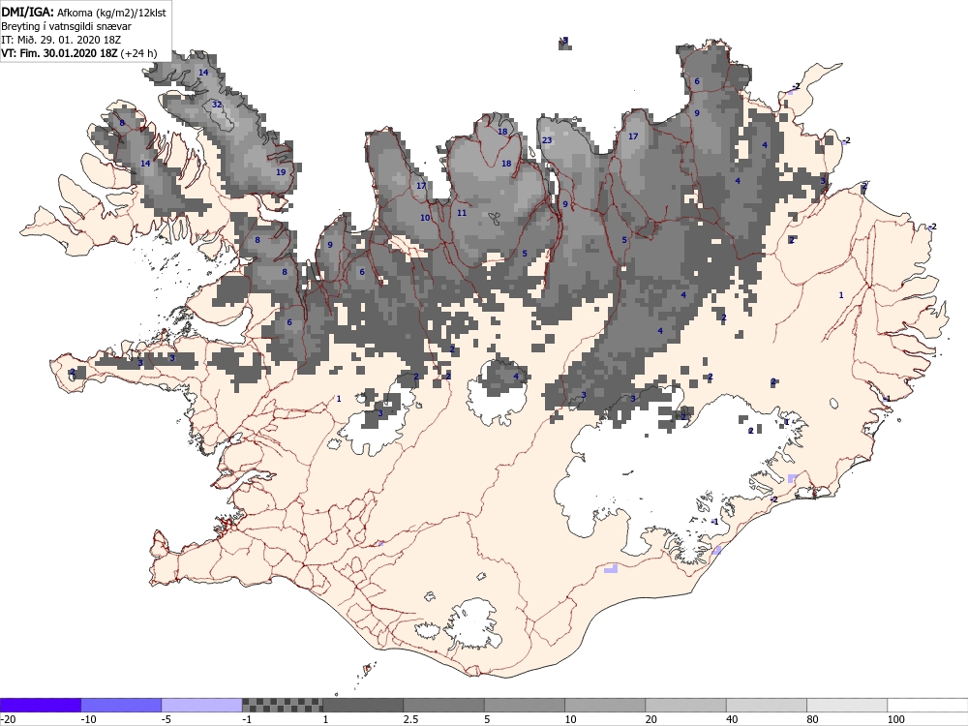968x726 pixels.
Task: Click the map value '23' on the north coast
Action: [x=547, y=140]
